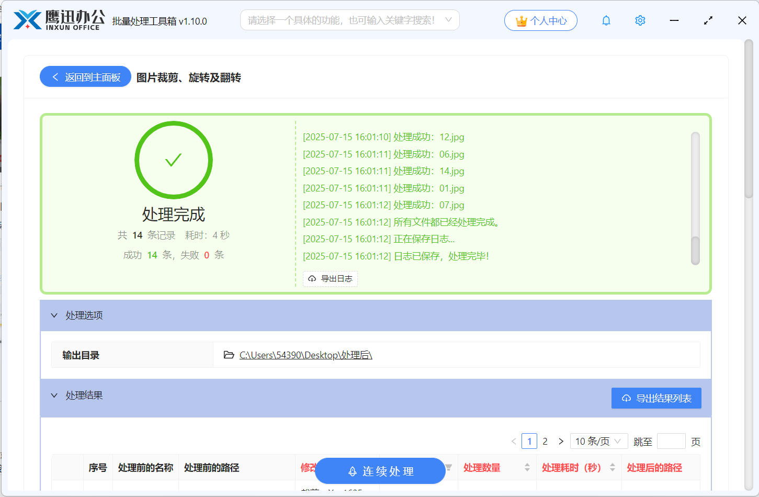Click the Inxun Office logo

coord(59,20)
